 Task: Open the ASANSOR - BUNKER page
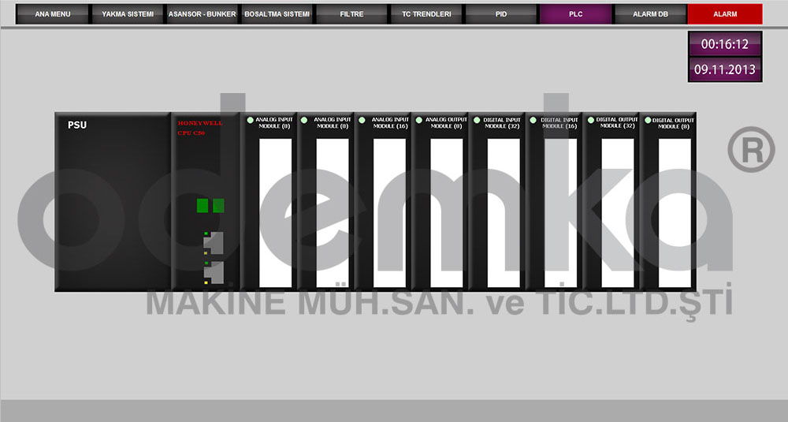[203, 14]
